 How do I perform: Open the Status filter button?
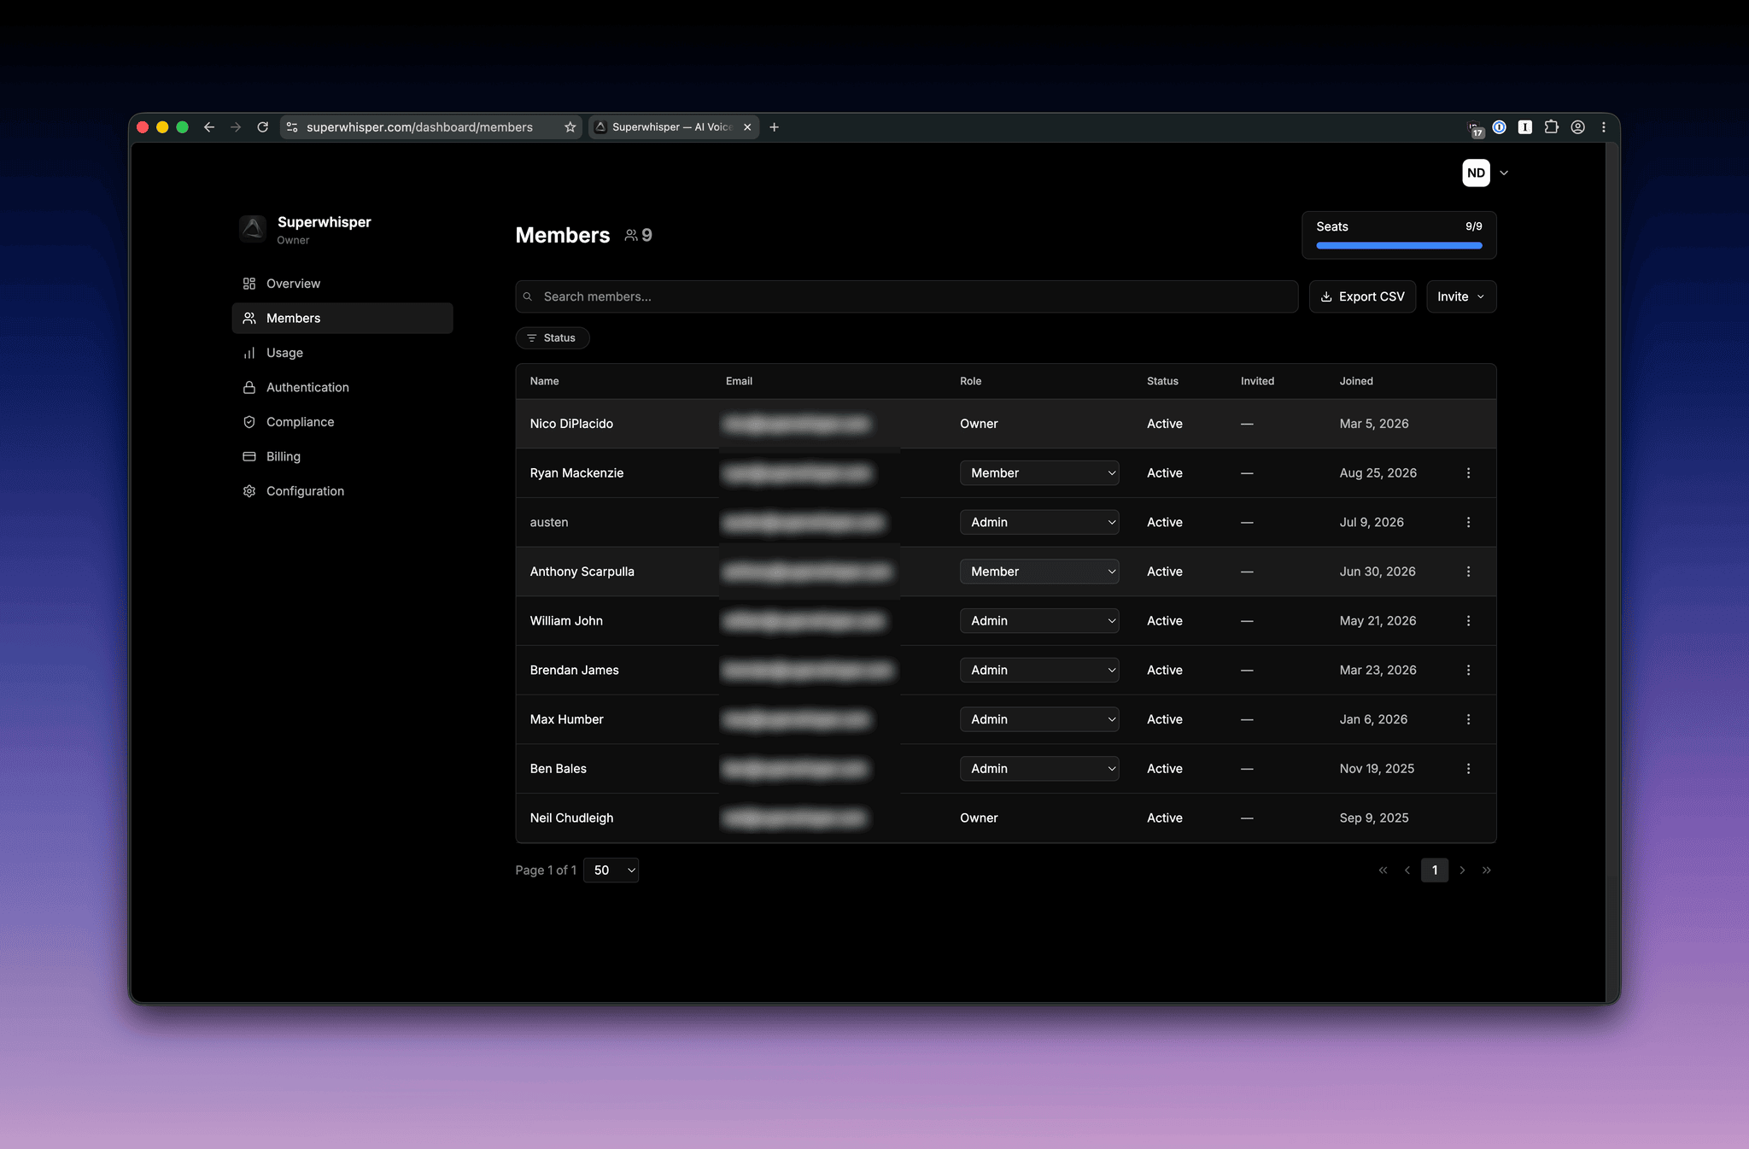pyautogui.click(x=553, y=338)
